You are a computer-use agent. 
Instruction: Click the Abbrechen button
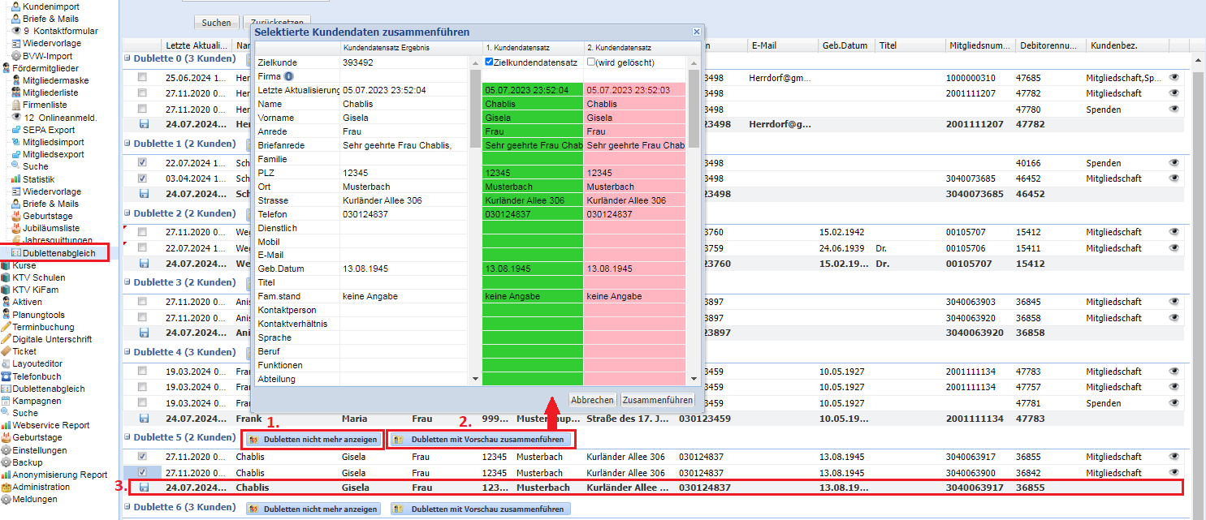pos(592,400)
